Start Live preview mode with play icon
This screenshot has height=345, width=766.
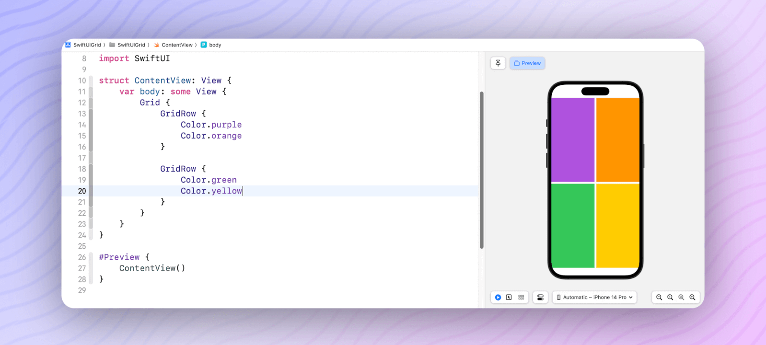click(498, 298)
